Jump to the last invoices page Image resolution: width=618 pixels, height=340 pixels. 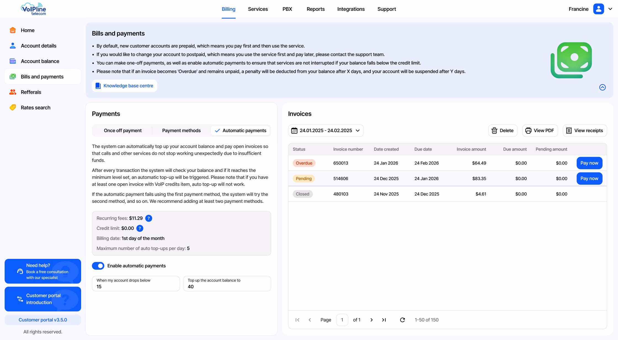click(x=384, y=320)
